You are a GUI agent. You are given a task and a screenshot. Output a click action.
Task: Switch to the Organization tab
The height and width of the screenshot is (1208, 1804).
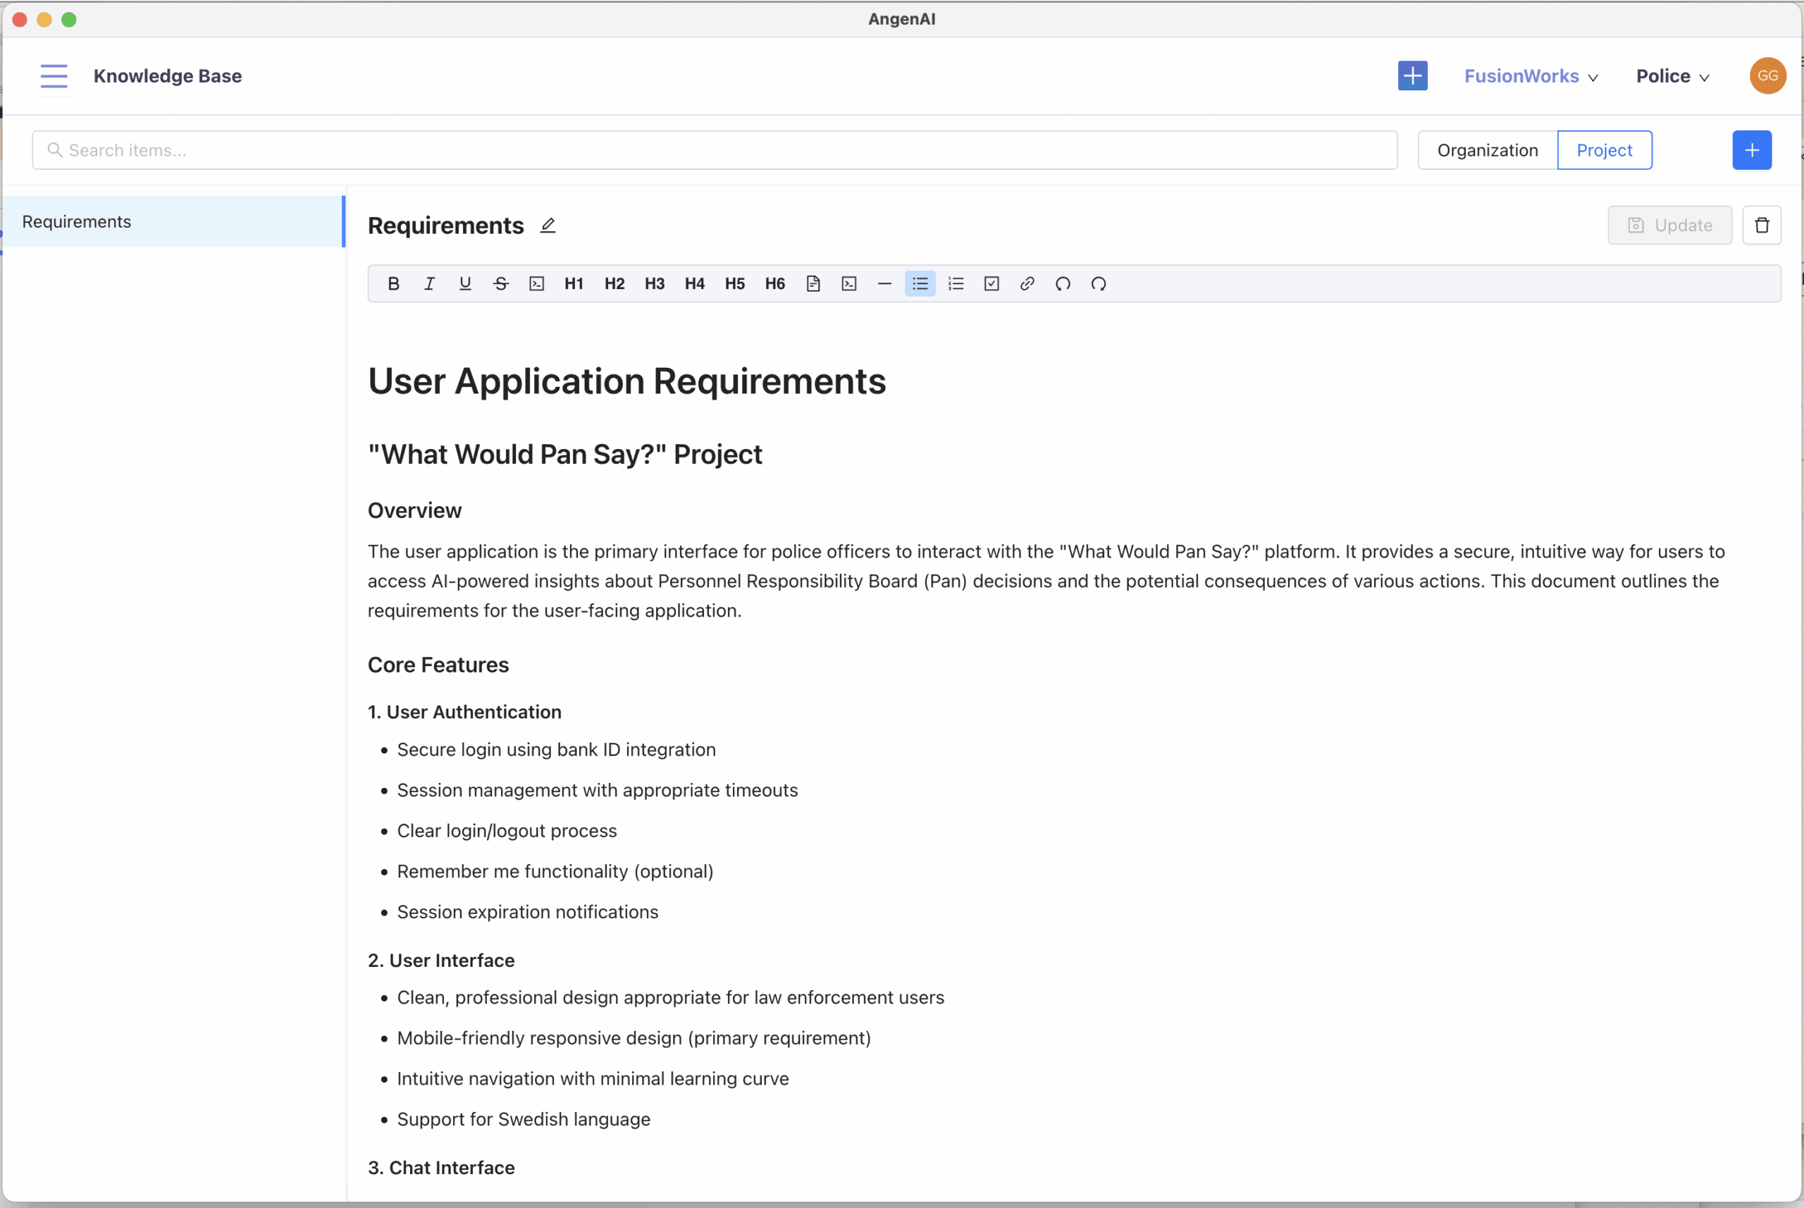[x=1487, y=150]
